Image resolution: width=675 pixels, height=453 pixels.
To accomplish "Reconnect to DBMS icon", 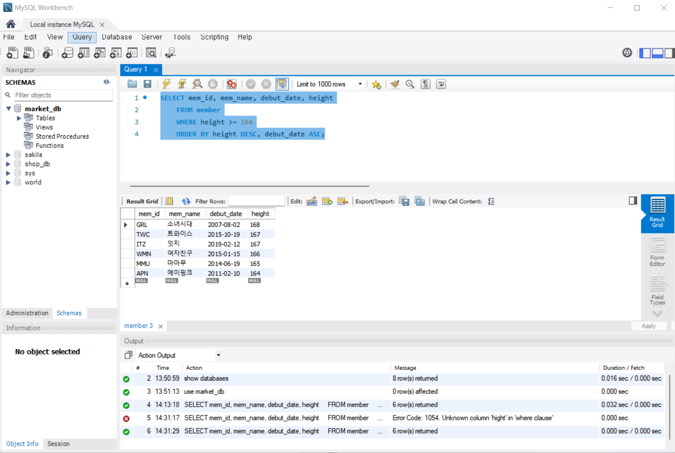I will pyautogui.click(x=170, y=53).
